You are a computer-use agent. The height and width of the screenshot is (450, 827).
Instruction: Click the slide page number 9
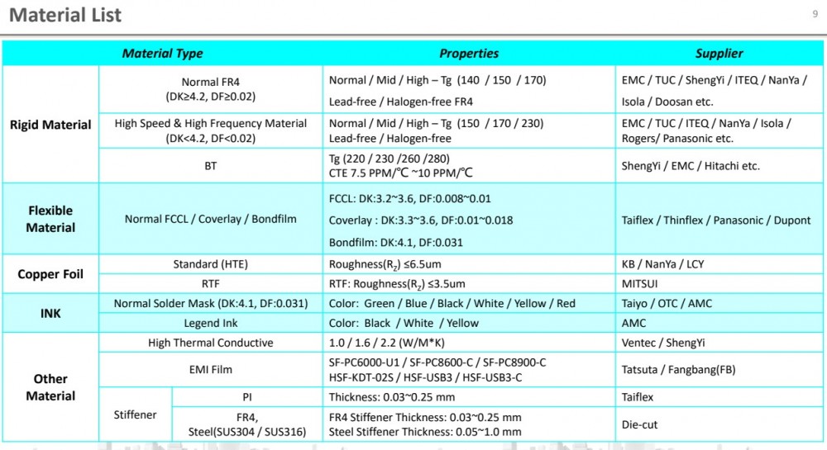815,12
